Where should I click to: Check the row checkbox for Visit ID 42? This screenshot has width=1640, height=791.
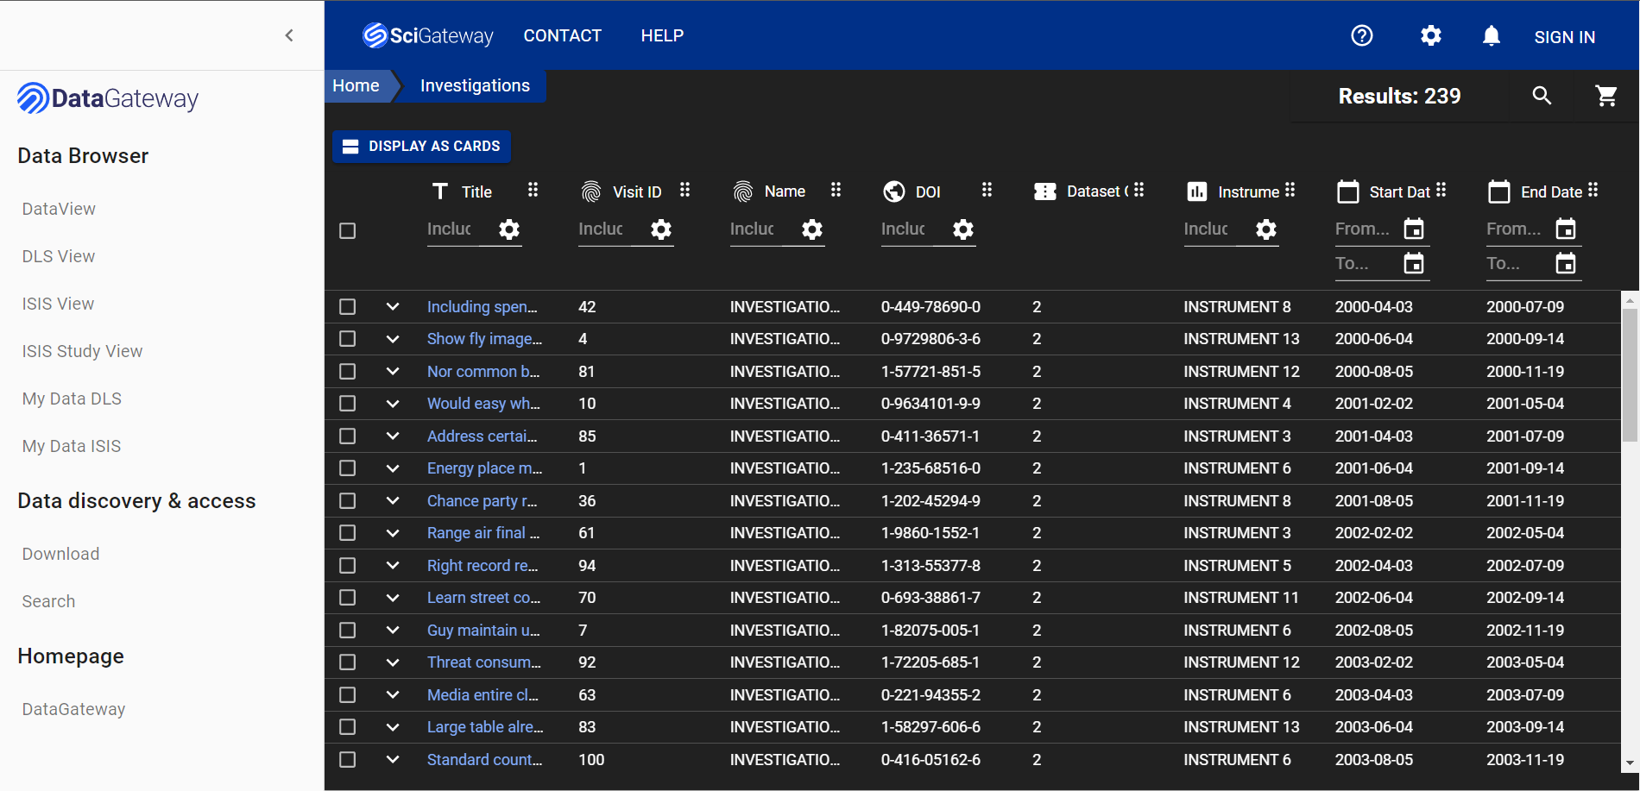(x=348, y=306)
